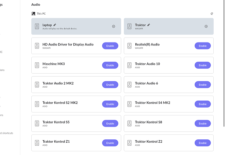The image size is (230, 155).
Task: Enable Traktor Kontrol Z2 device
Action: click(x=202, y=143)
